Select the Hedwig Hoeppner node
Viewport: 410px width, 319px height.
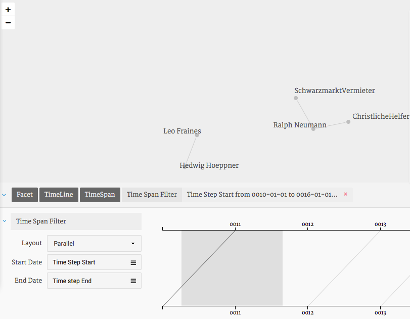(184, 166)
